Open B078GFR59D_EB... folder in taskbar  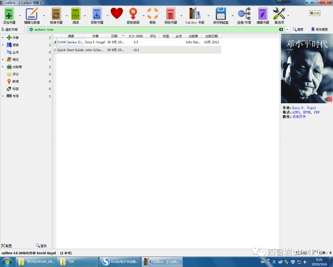37,262
